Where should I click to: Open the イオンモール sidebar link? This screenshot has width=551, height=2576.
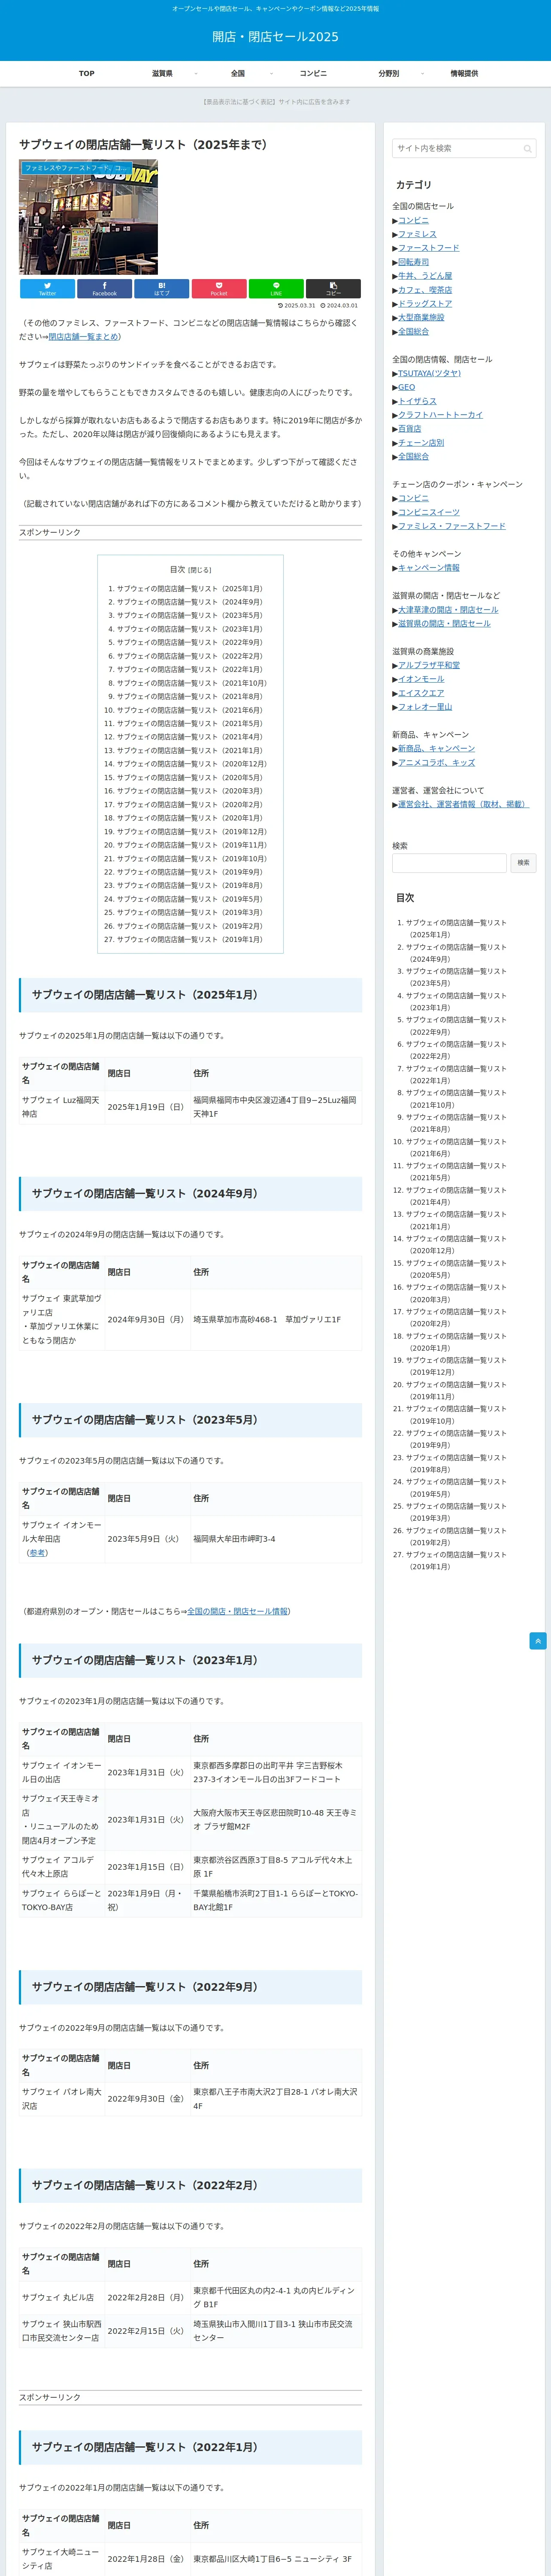421,679
